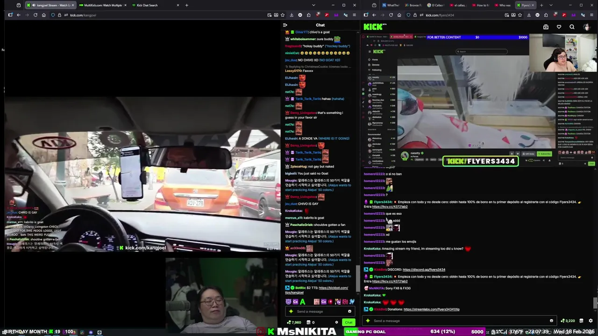The image size is (598, 336).
Task: Open kangjoel chat settings gear
Action: tap(336, 322)
